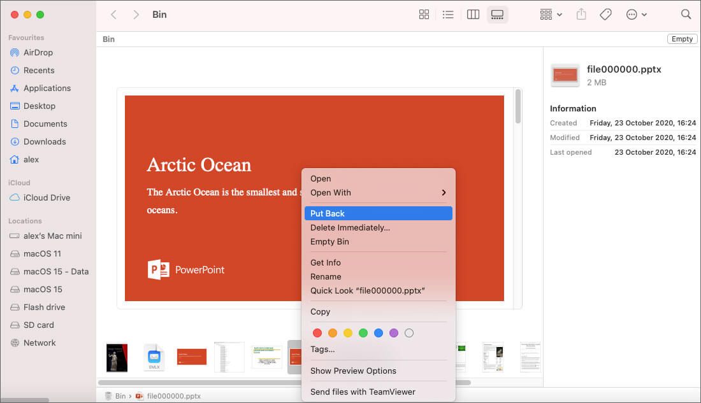Expand the Open With submenu
This screenshot has width=701, height=403.
click(x=379, y=193)
